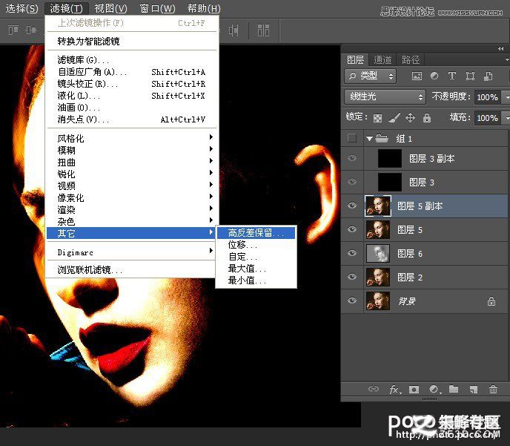The width and height of the screenshot is (510, 446).
Task: Lock position move icon
Action: tap(411, 117)
